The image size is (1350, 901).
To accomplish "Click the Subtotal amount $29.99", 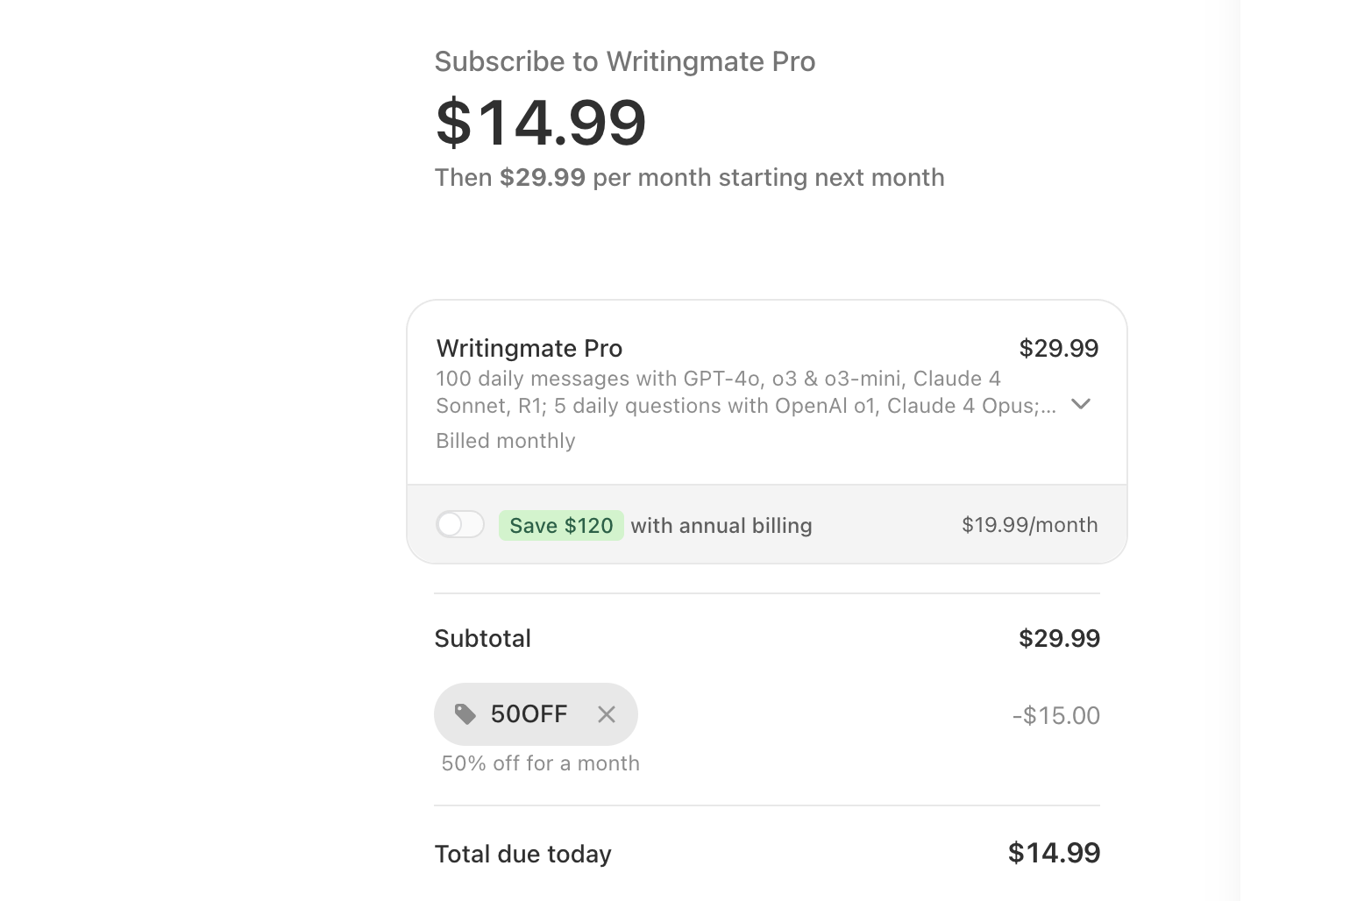I will tap(1059, 638).
